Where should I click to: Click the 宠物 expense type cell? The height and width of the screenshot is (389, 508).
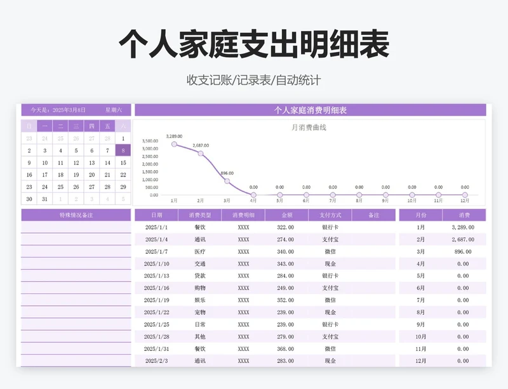pyautogui.click(x=200, y=312)
